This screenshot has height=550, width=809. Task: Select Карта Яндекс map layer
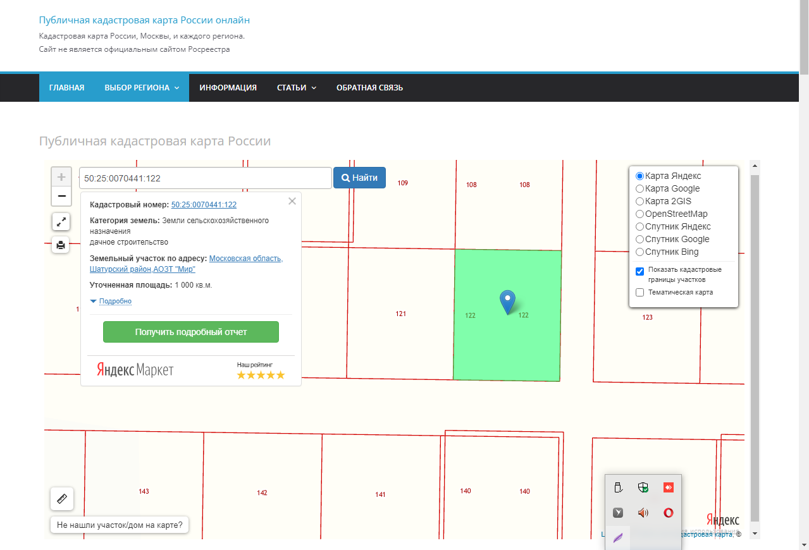tap(639, 176)
